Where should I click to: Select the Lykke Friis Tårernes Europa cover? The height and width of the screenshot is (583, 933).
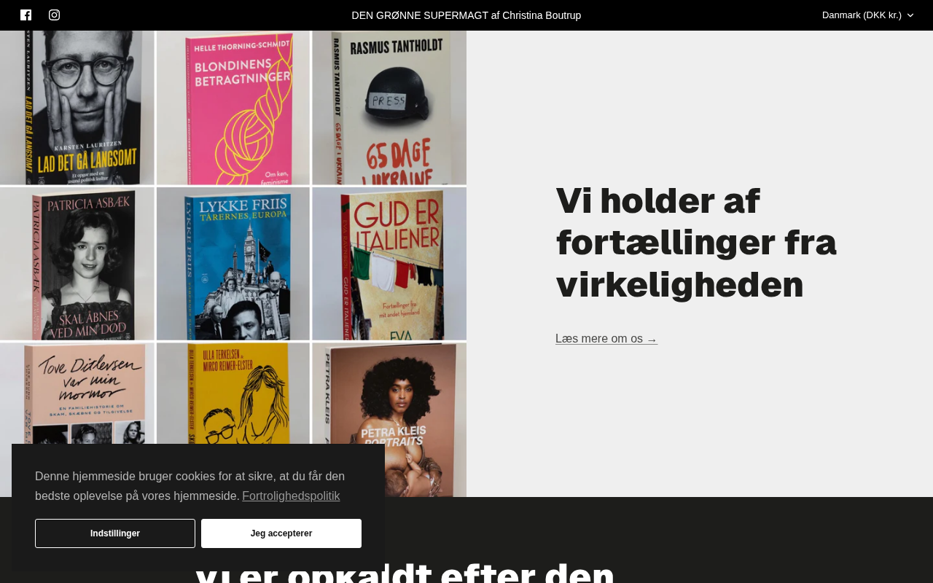coord(233,264)
